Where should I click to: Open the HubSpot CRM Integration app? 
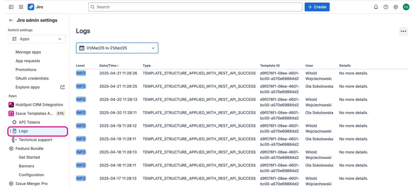[40, 104]
